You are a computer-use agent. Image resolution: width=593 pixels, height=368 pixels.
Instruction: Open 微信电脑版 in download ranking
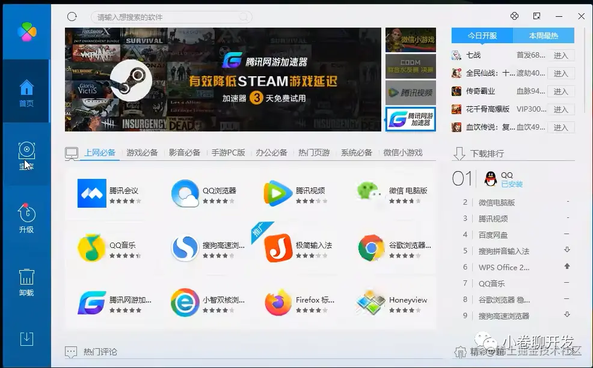pyautogui.click(x=497, y=203)
